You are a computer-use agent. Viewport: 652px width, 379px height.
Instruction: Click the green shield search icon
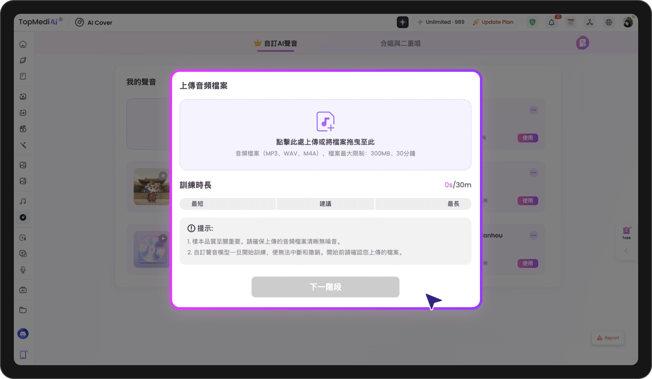click(532, 22)
